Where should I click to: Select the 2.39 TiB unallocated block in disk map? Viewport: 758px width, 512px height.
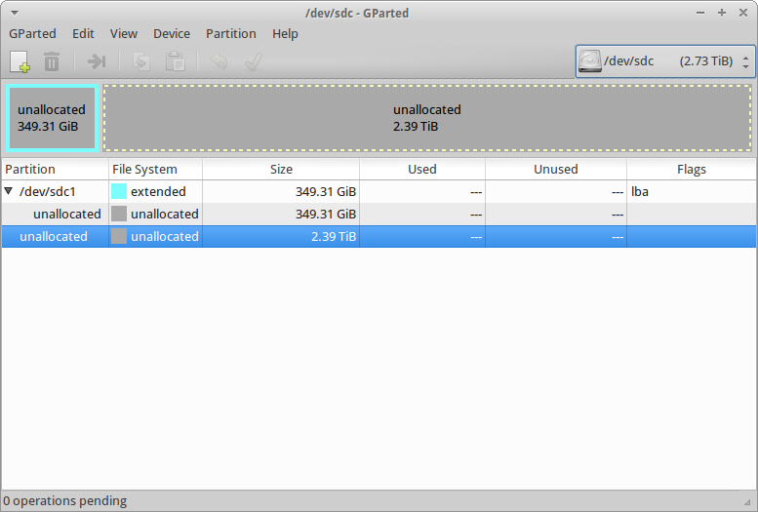click(x=427, y=118)
